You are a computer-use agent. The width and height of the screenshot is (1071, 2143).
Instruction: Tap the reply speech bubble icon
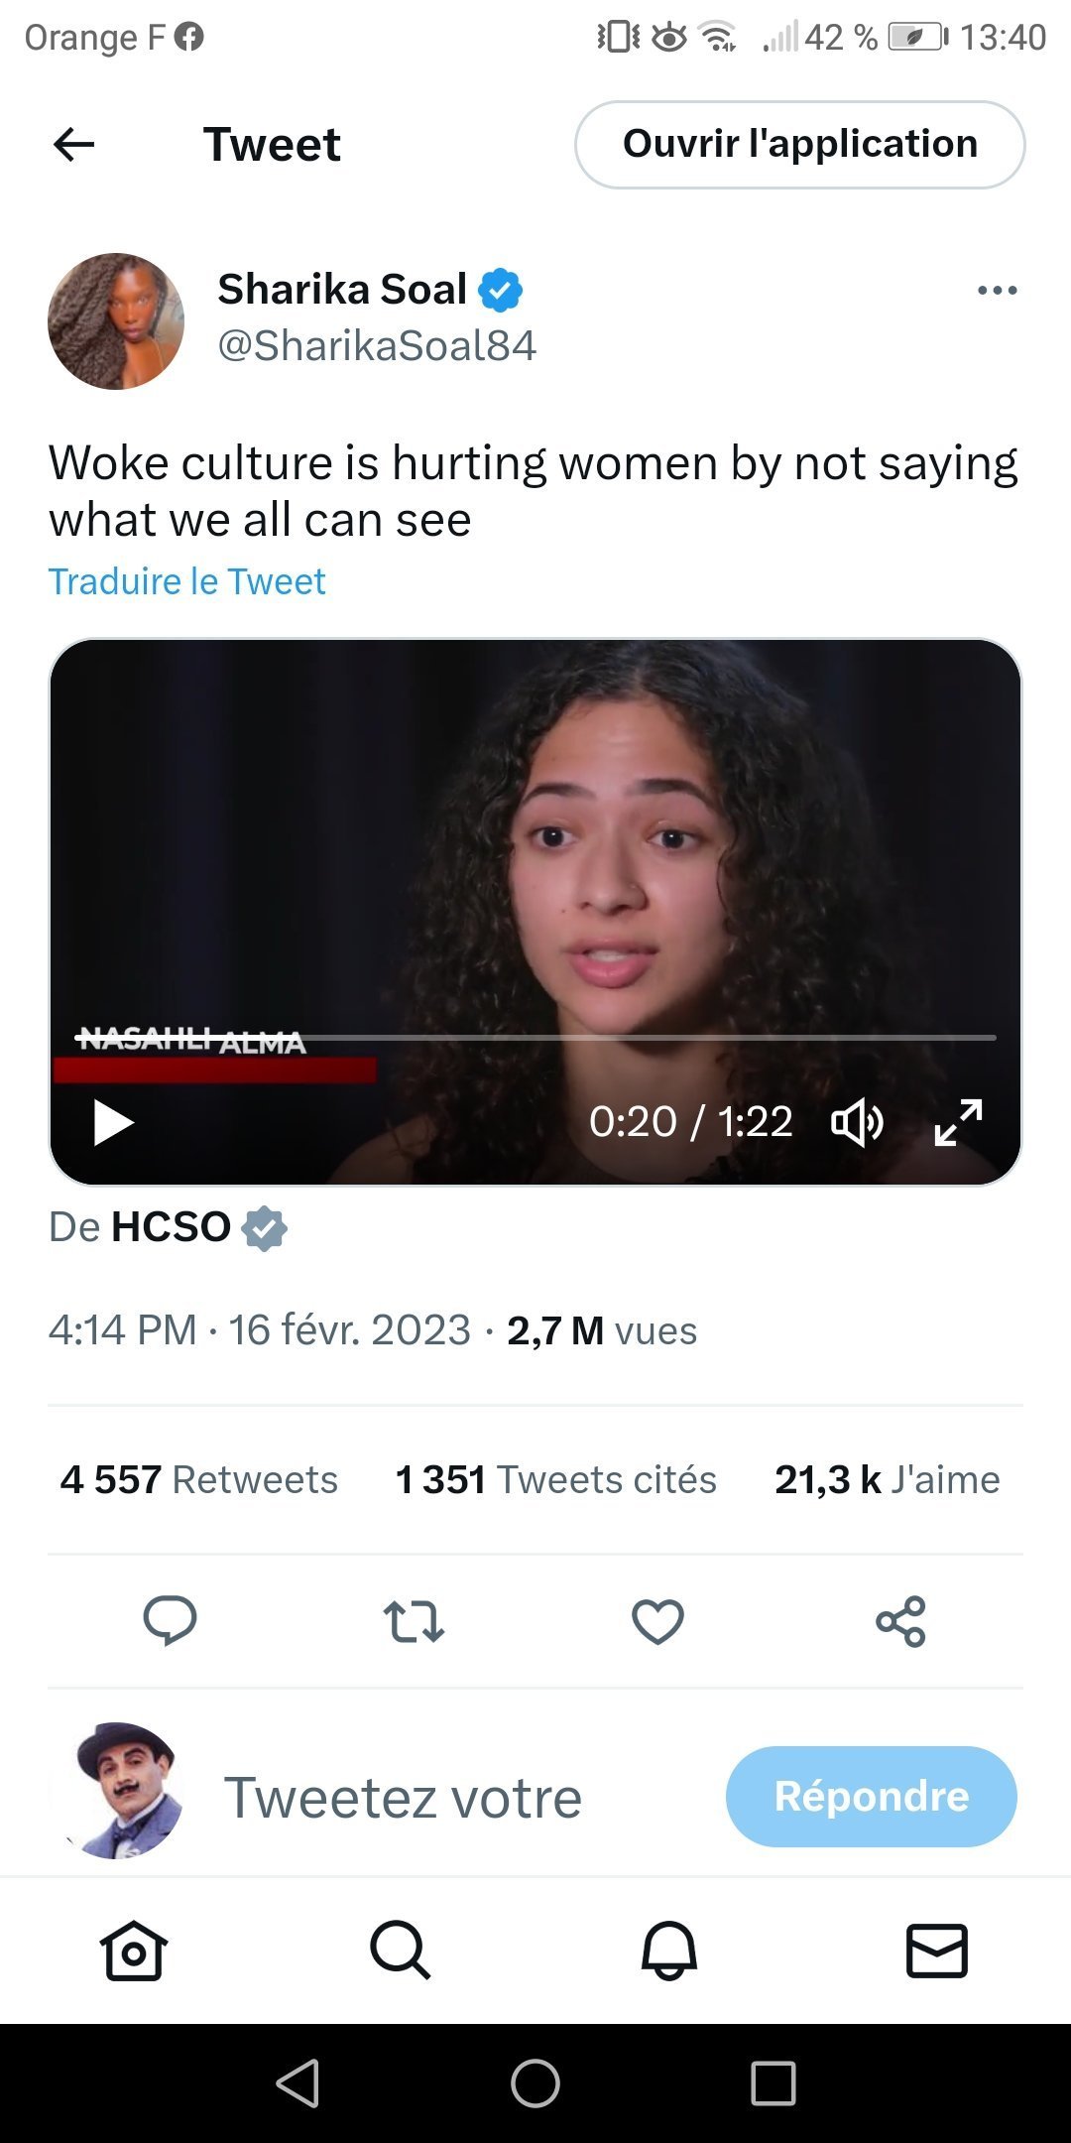pyautogui.click(x=170, y=1621)
